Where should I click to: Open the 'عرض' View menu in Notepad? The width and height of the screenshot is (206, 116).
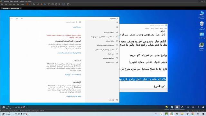coord(152,28)
